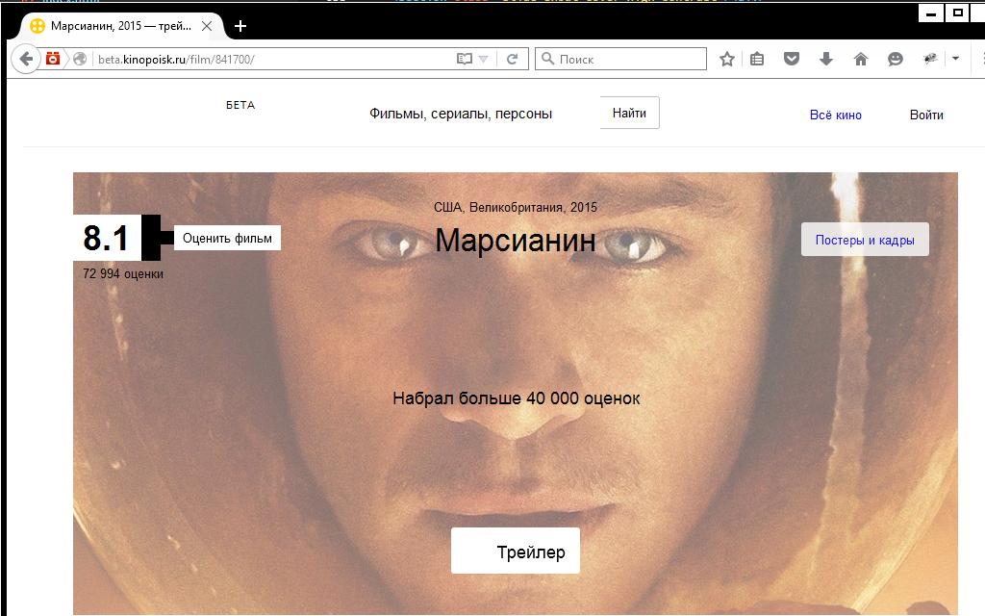The image size is (985, 616).
Task: Bookmark this page with the star icon
Action: click(x=727, y=59)
